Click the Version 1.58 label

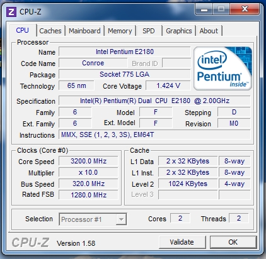[x=76, y=243]
